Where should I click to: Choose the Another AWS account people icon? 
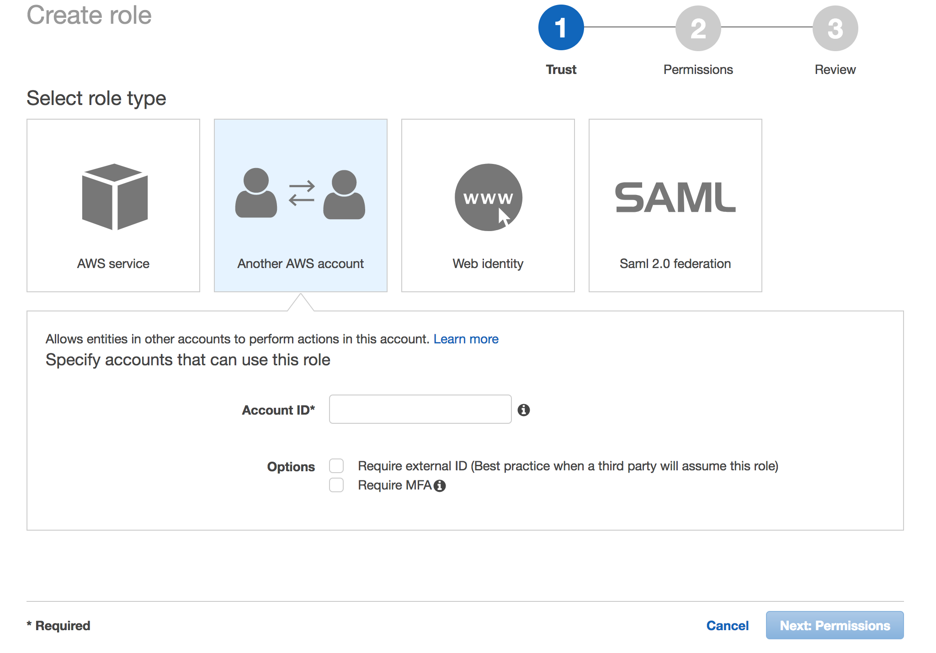pyautogui.click(x=300, y=194)
